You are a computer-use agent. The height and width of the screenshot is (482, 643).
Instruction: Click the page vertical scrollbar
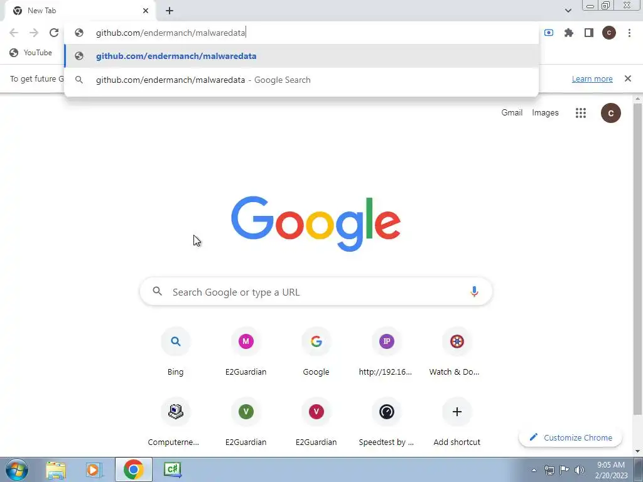(638, 258)
